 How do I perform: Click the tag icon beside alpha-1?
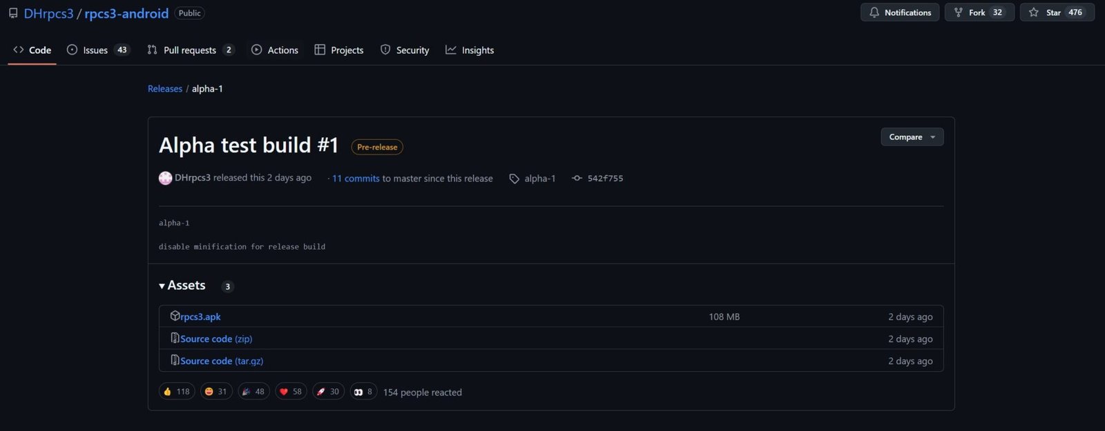click(x=515, y=179)
